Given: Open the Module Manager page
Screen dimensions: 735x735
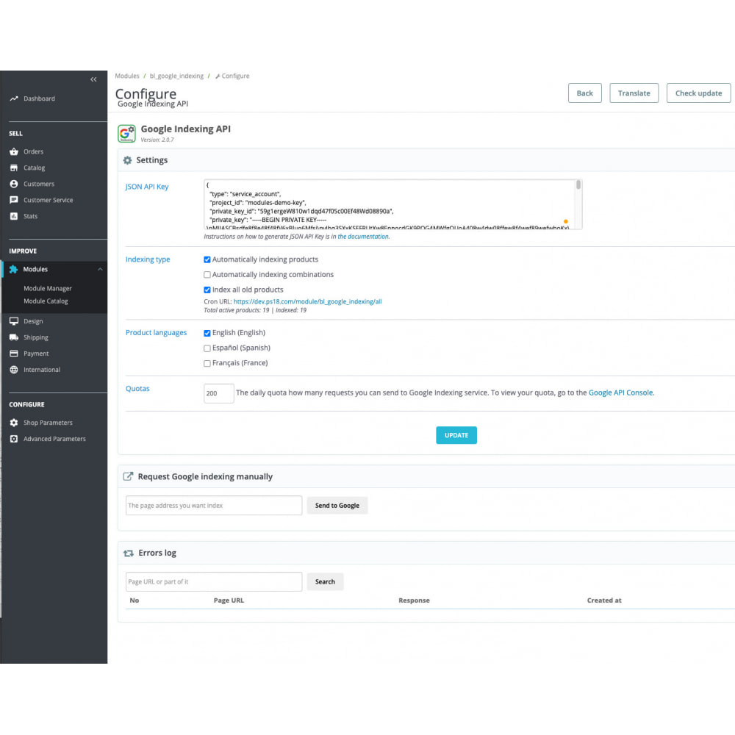Looking at the screenshot, I should pyautogui.click(x=47, y=288).
